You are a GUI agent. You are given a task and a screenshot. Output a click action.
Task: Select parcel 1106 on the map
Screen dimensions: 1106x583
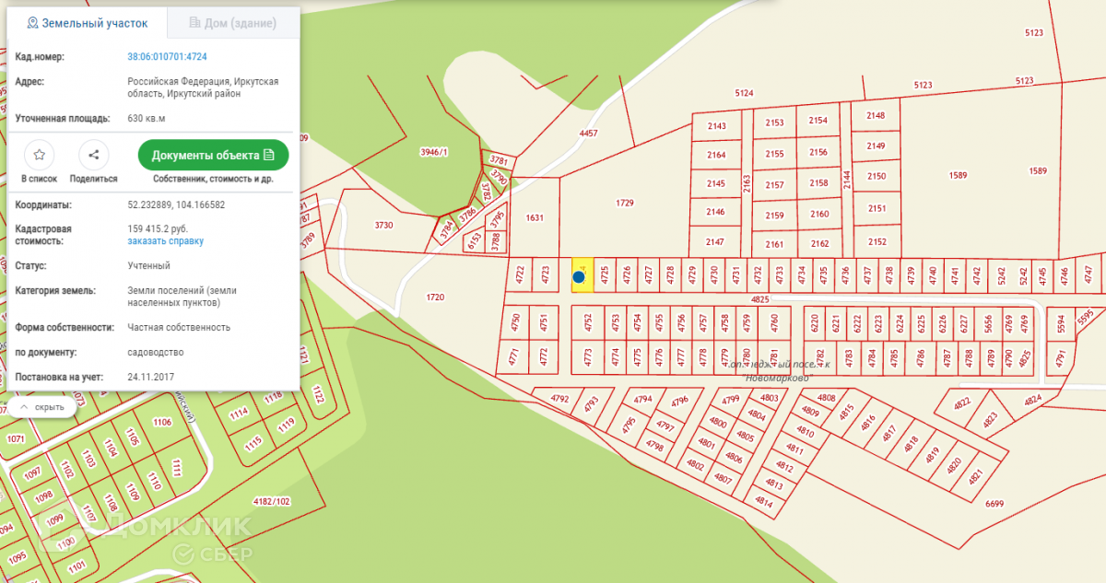162,422
